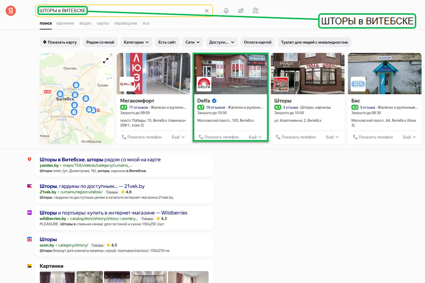The height and width of the screenshot is (283, 425).
Task: Enable the 'Есть сайт' filter
Action: tap(167, 42)
